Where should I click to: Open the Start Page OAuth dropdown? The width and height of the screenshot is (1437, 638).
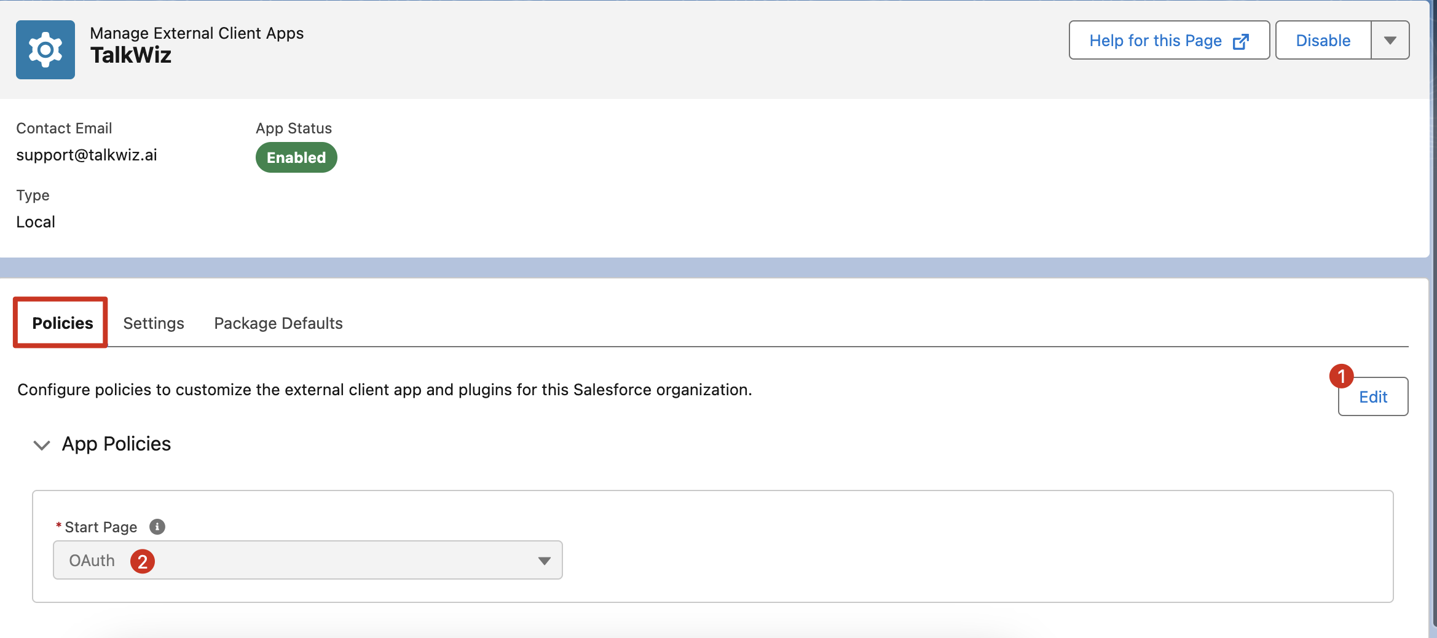click(308, 560)
